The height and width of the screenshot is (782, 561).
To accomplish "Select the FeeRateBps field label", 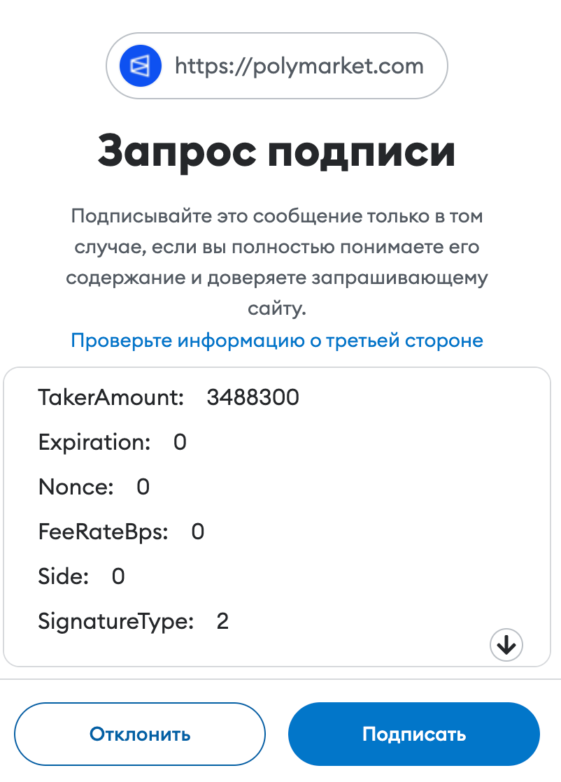I will click(104, 532).
